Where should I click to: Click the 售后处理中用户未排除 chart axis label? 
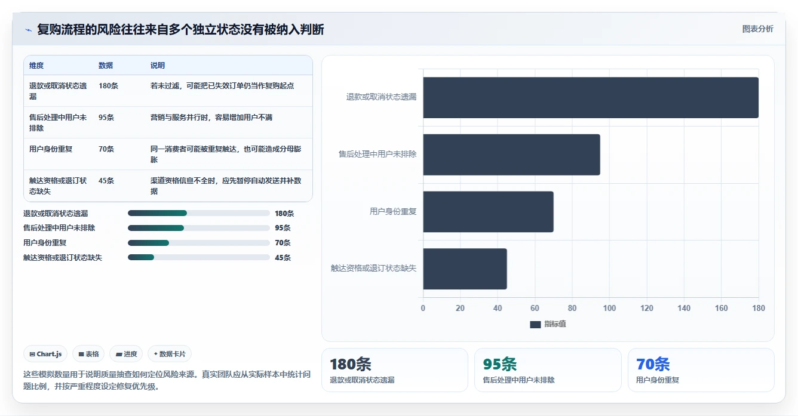pyautogui.click(x=377, y=154)
